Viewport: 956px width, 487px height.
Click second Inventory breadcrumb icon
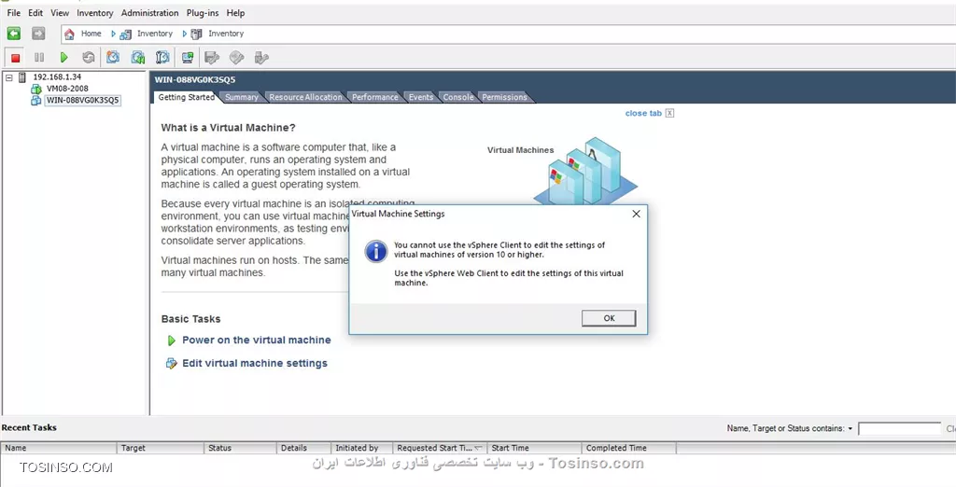click(x=196, y=35)
